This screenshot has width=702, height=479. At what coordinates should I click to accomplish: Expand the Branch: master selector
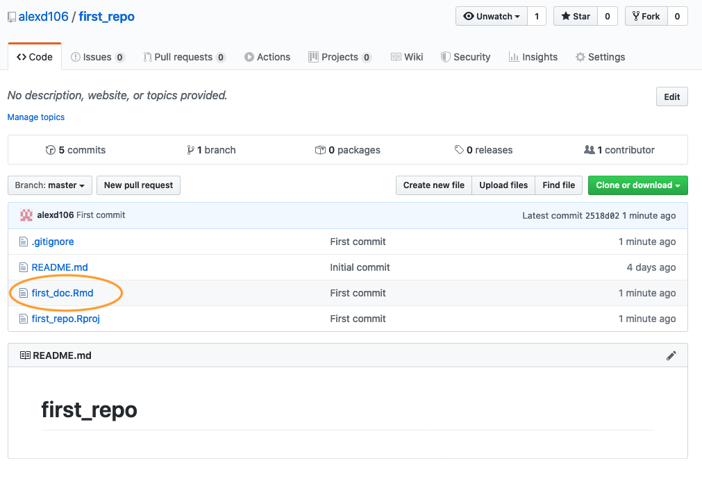49,185
